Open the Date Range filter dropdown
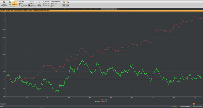The height and width of the screenshot is (108, 203). 47,1
